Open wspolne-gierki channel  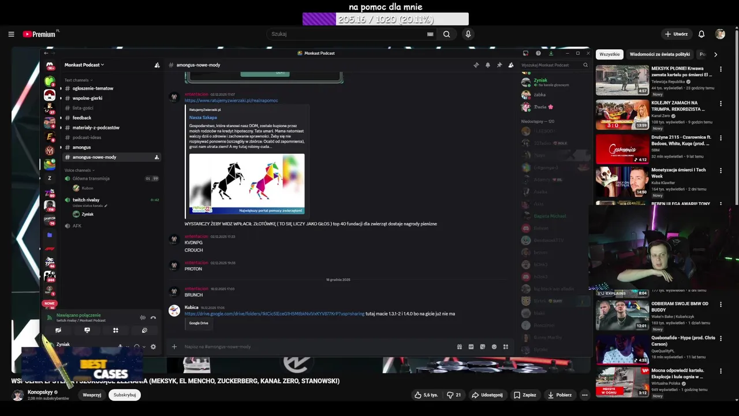click(87, 98)
